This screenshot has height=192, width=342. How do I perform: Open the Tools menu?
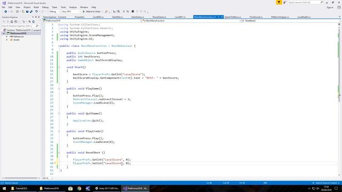(x=63, y=7)
